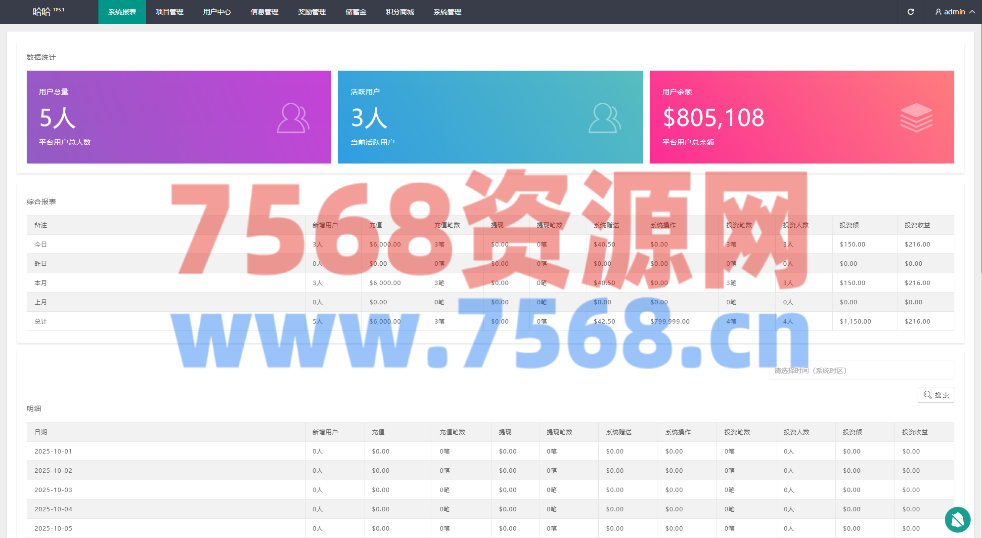
Task: Open the 奖励管理 menu
Action: click(x=312, y=12)
